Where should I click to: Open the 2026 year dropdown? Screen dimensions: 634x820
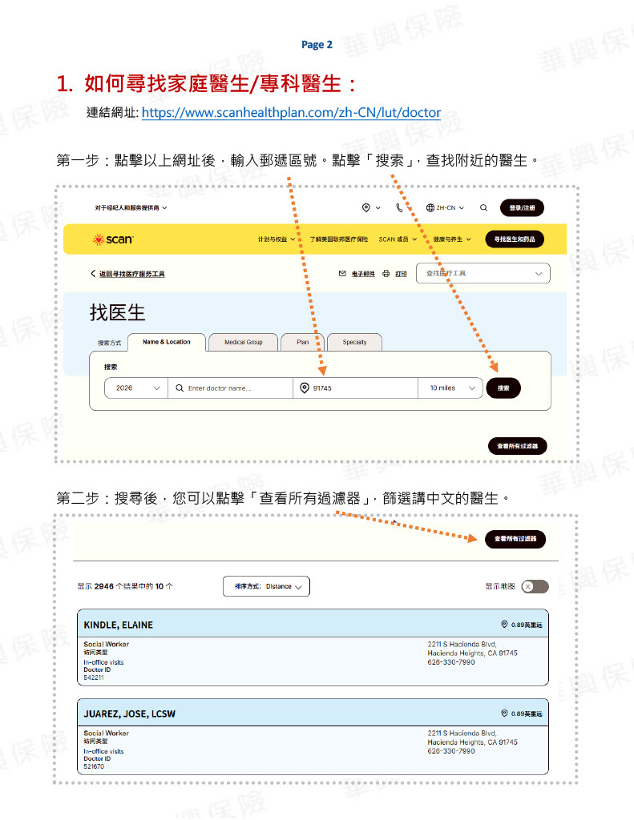coord(136,388)
